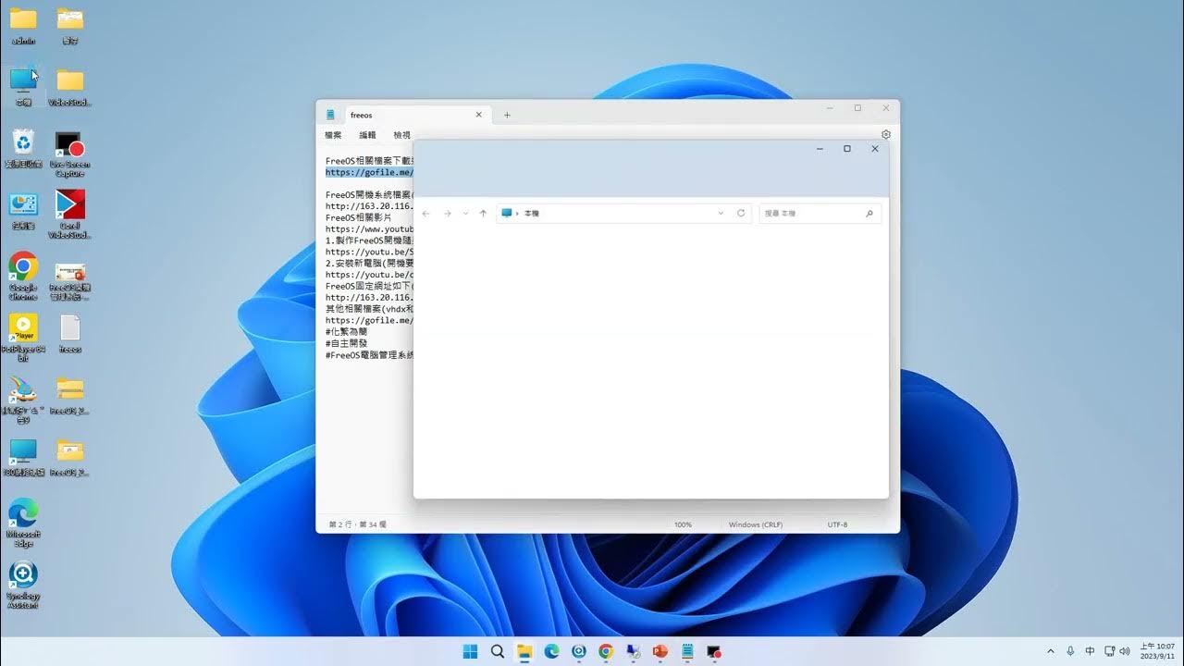Open File Explorer from taskbar
Viewport: 1184px width, 666px height.
click(524, 651)
